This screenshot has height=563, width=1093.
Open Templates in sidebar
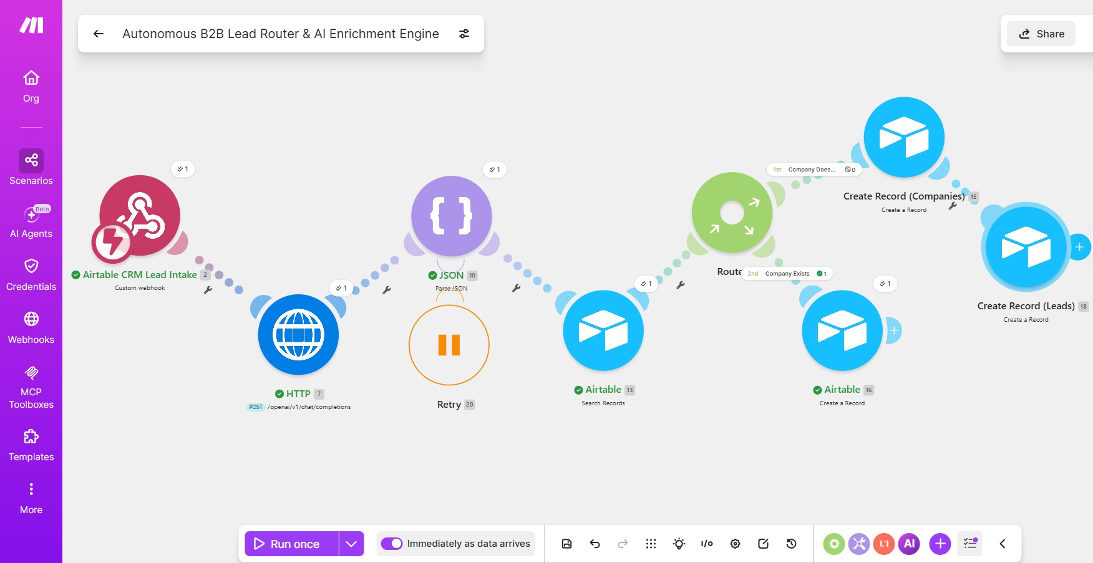(31, 445)
